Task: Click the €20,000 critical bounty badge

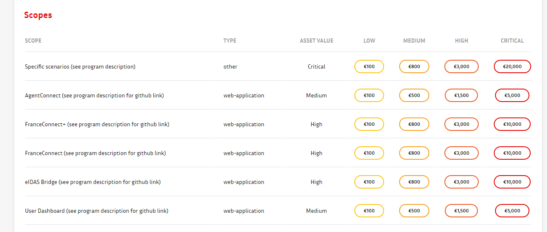Action: coord(512,66)
